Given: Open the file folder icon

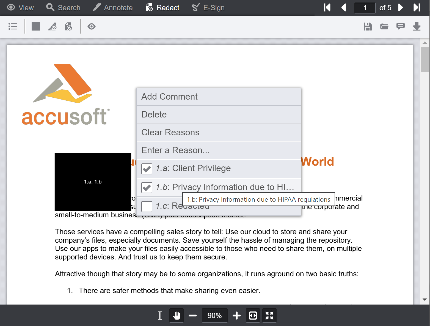Looking at the screenshot, I should pos(384,27).
